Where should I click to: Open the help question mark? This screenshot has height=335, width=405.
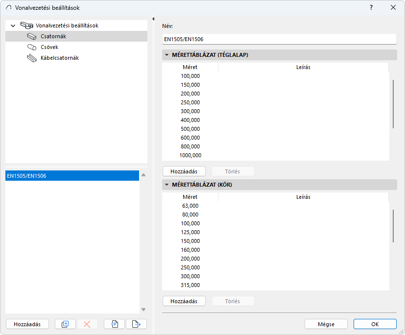371,7
